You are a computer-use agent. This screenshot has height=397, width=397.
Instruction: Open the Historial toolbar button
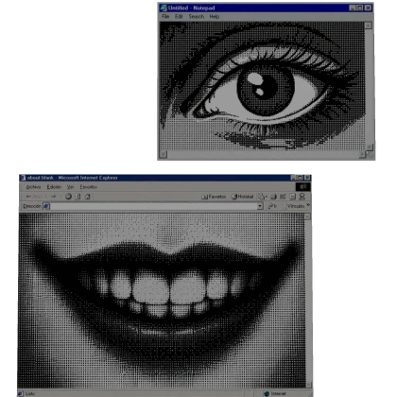[x=242, y=197]
